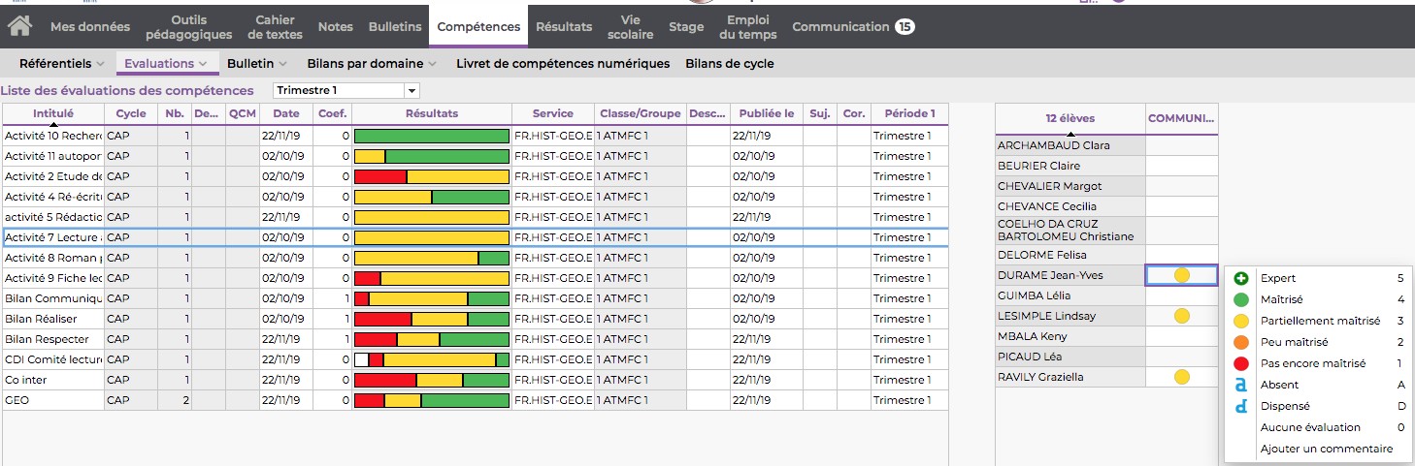Click the Publiée le column header
The width and height of the screenshot is (1415, 466).
(766, 113)
